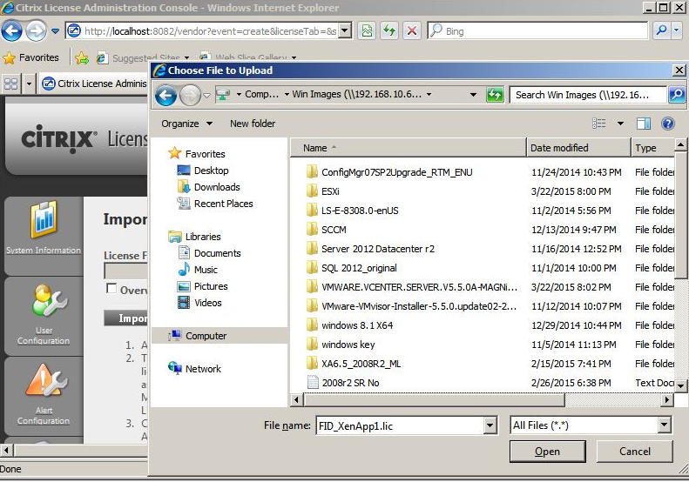This screenshot has width=689, height=482.
Task: Click the horizontal scrollbar in file list
Action: point(434,400)
